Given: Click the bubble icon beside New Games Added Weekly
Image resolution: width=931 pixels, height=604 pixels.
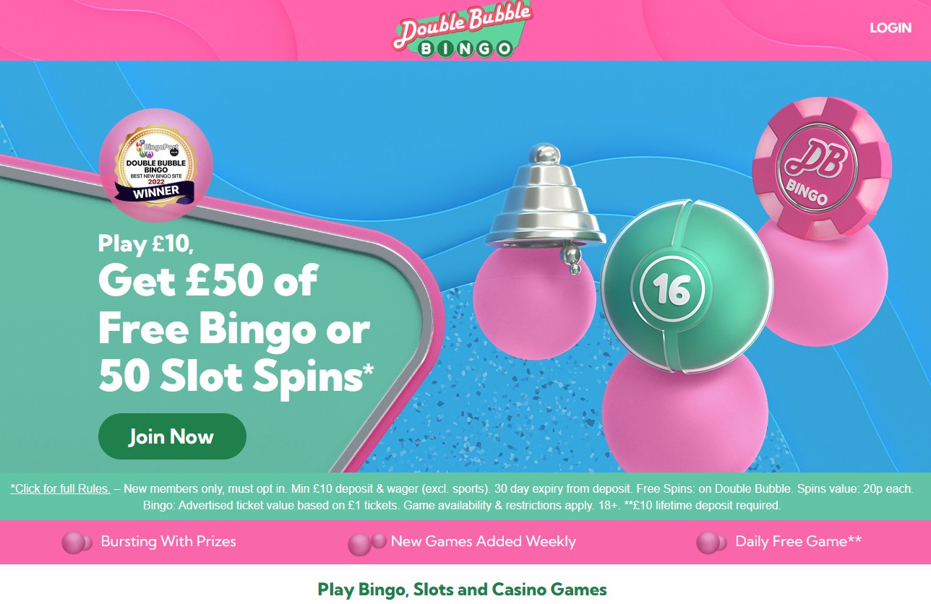Looking at the screenshot, I should tap(366, 543).
